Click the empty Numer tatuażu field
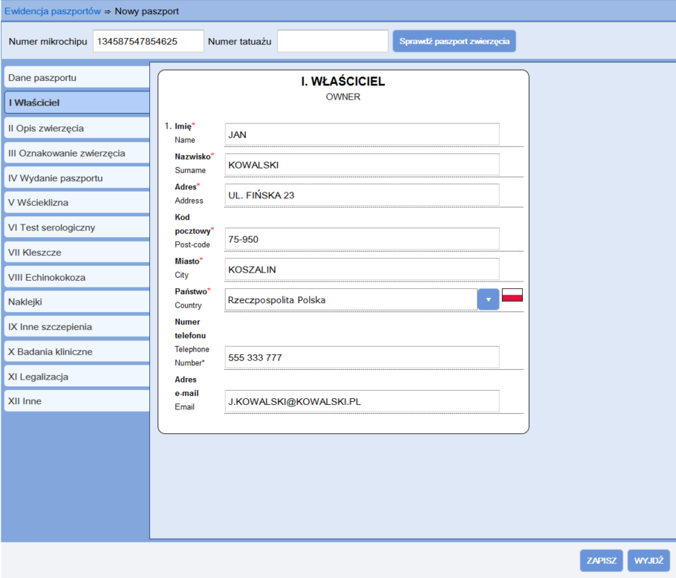The width and height of the screenshot is (676, 578). click(332, 41)
